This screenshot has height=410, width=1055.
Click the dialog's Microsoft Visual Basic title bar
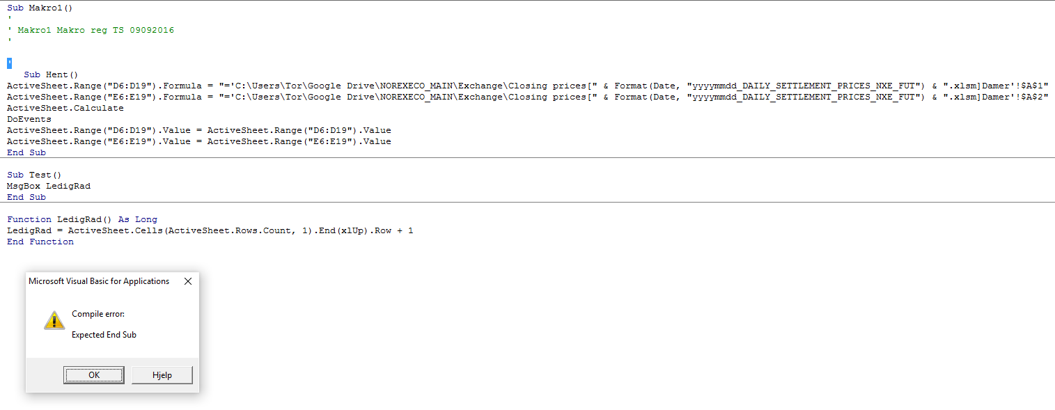pyautogui.click(x=99, y=281)
